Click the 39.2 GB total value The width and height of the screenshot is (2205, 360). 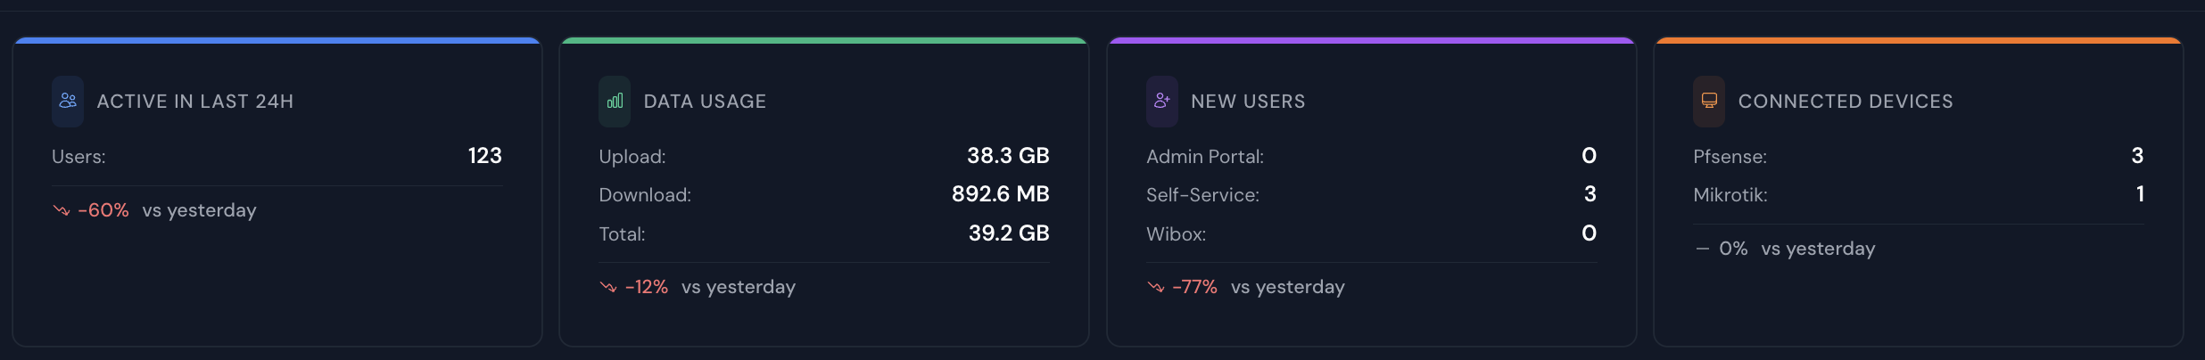[1009, 233]
